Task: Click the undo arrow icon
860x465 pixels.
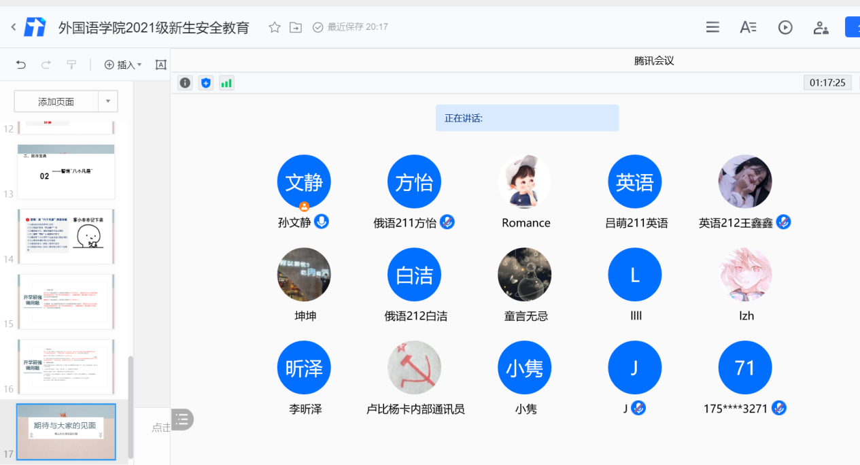Action: tap(21, 65)
